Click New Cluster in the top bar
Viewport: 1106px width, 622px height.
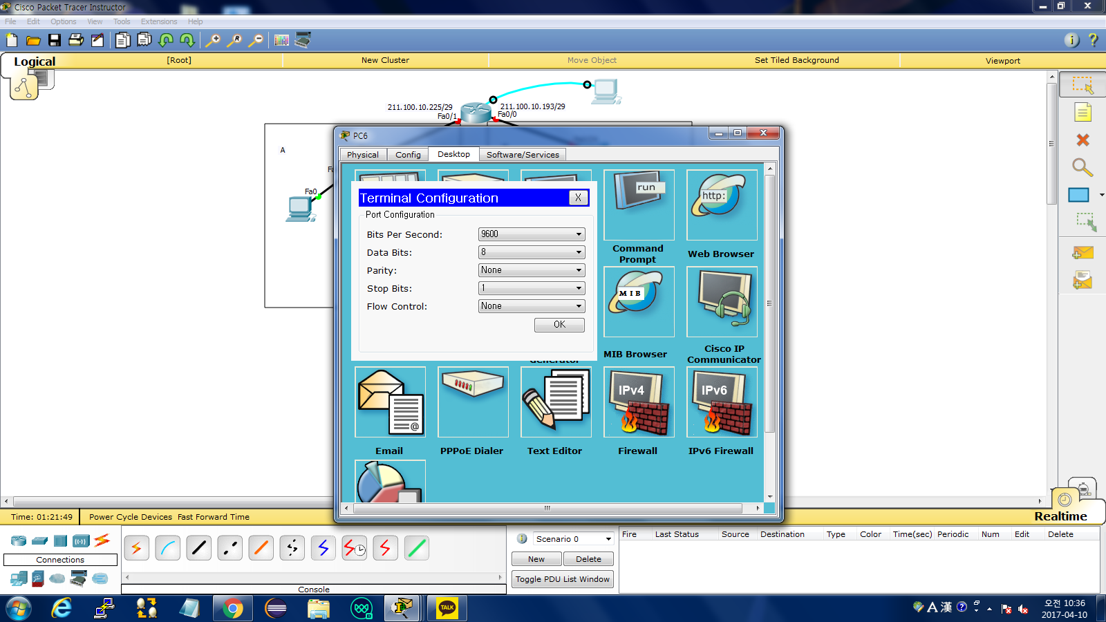pos(385,60)
